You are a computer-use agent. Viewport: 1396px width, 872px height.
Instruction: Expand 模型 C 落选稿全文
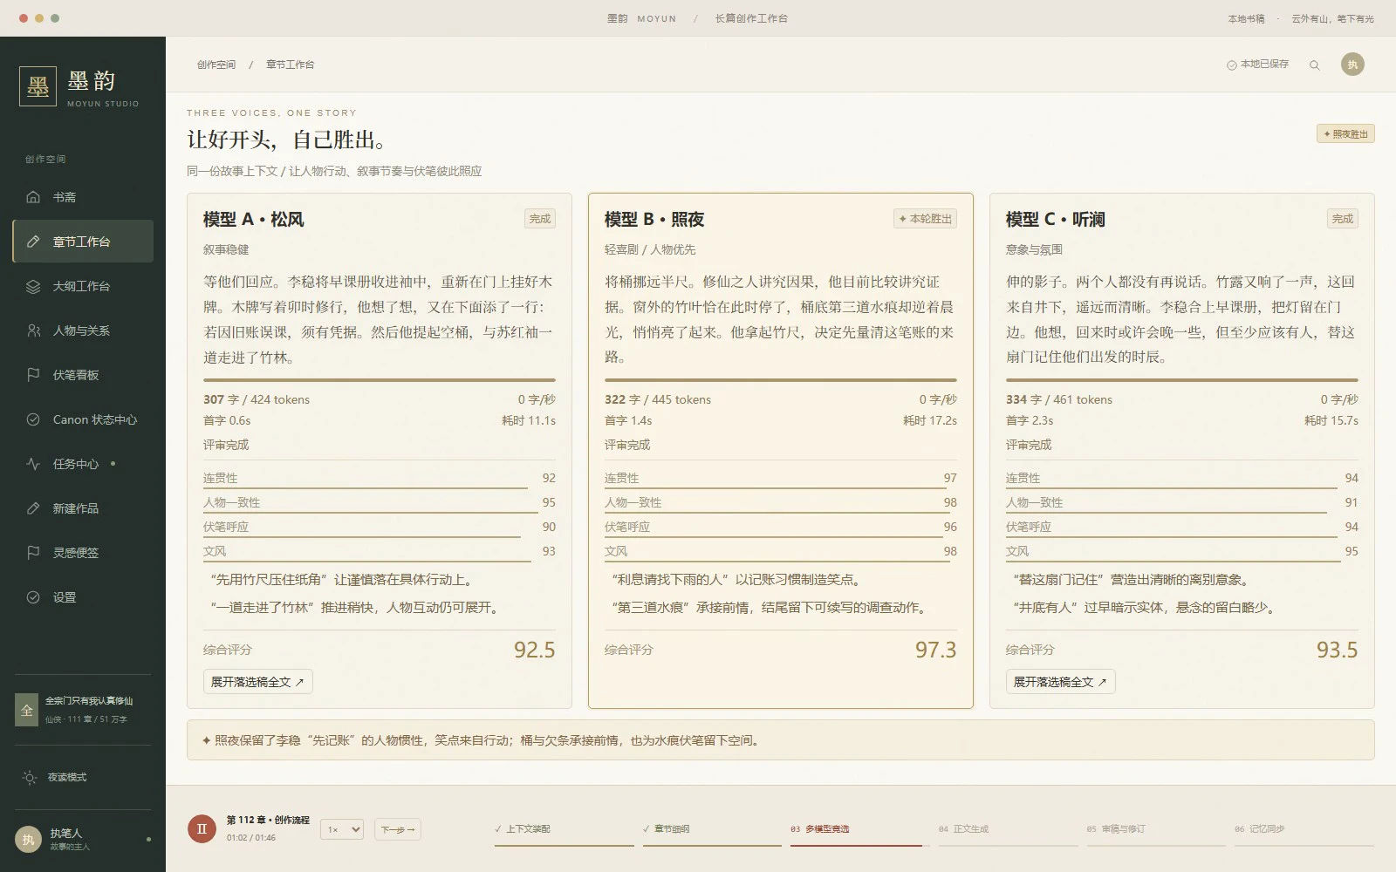pos(1060,682)
